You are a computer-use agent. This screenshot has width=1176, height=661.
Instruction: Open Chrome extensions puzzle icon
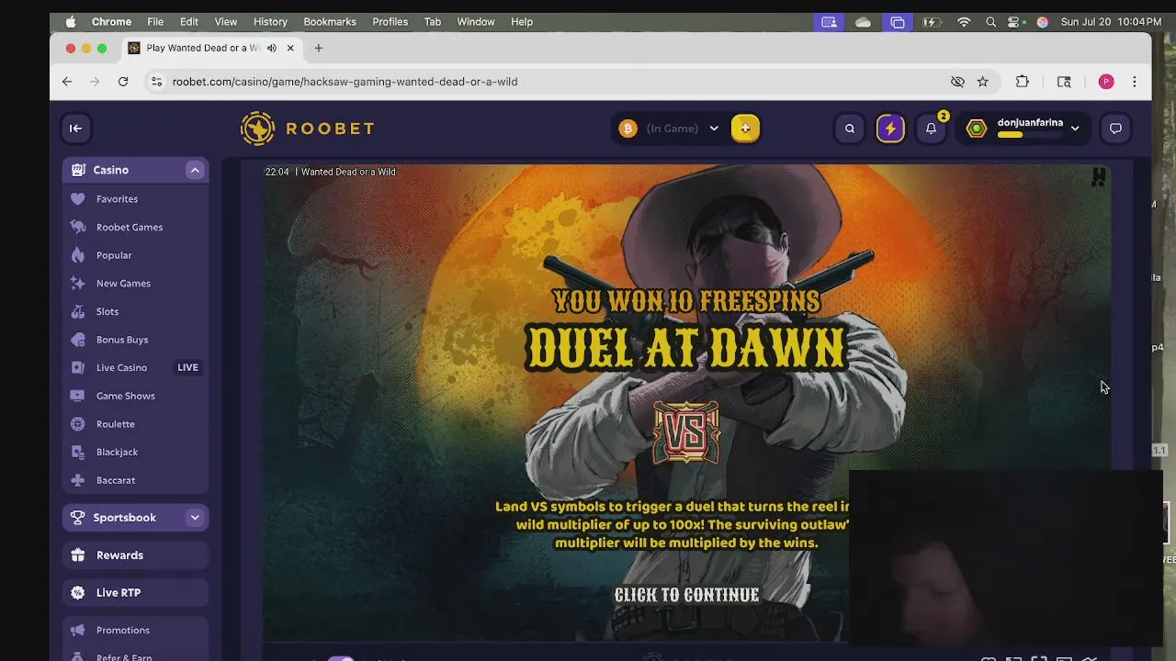1023,82
